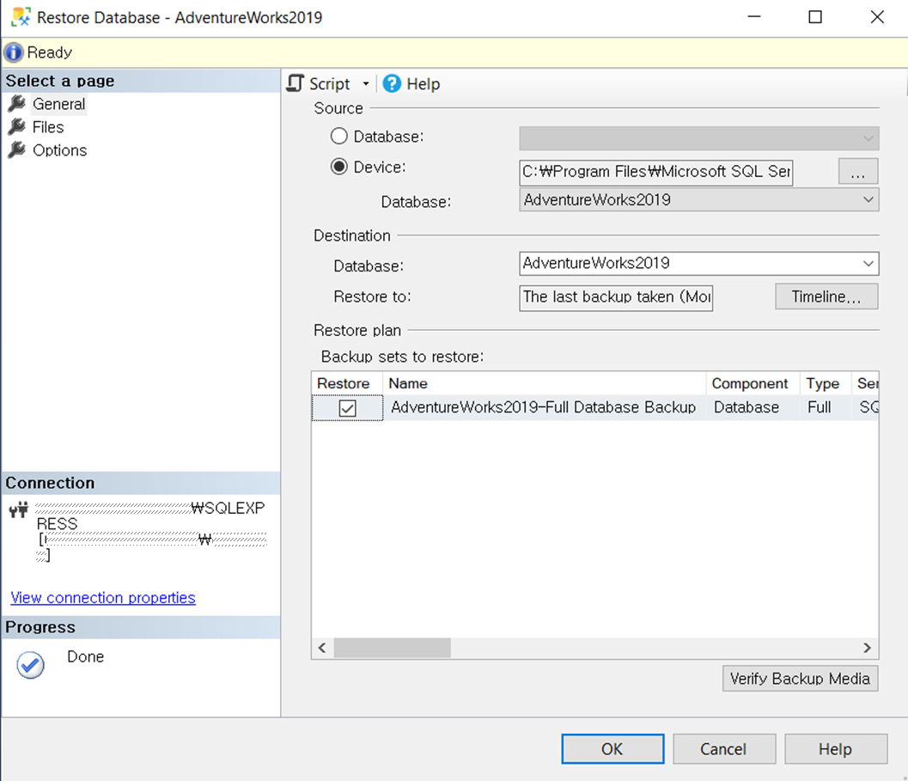The image size is (908, 781).
Task: Click the Component column header
Action: [753, 383]
